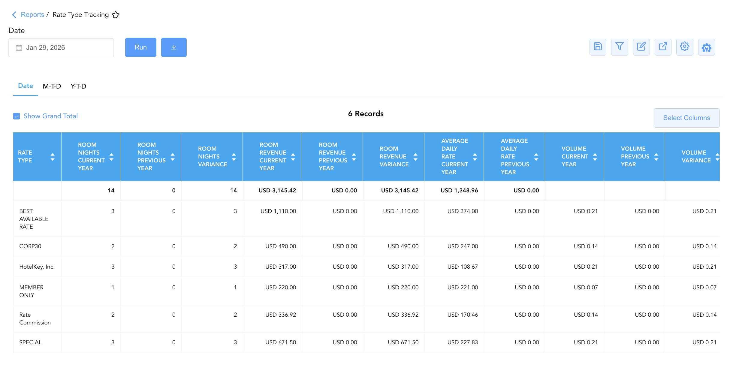Click the download arrow button
Image resolution: width=730 pixels, height=365 pixels.
coord(174,47)
